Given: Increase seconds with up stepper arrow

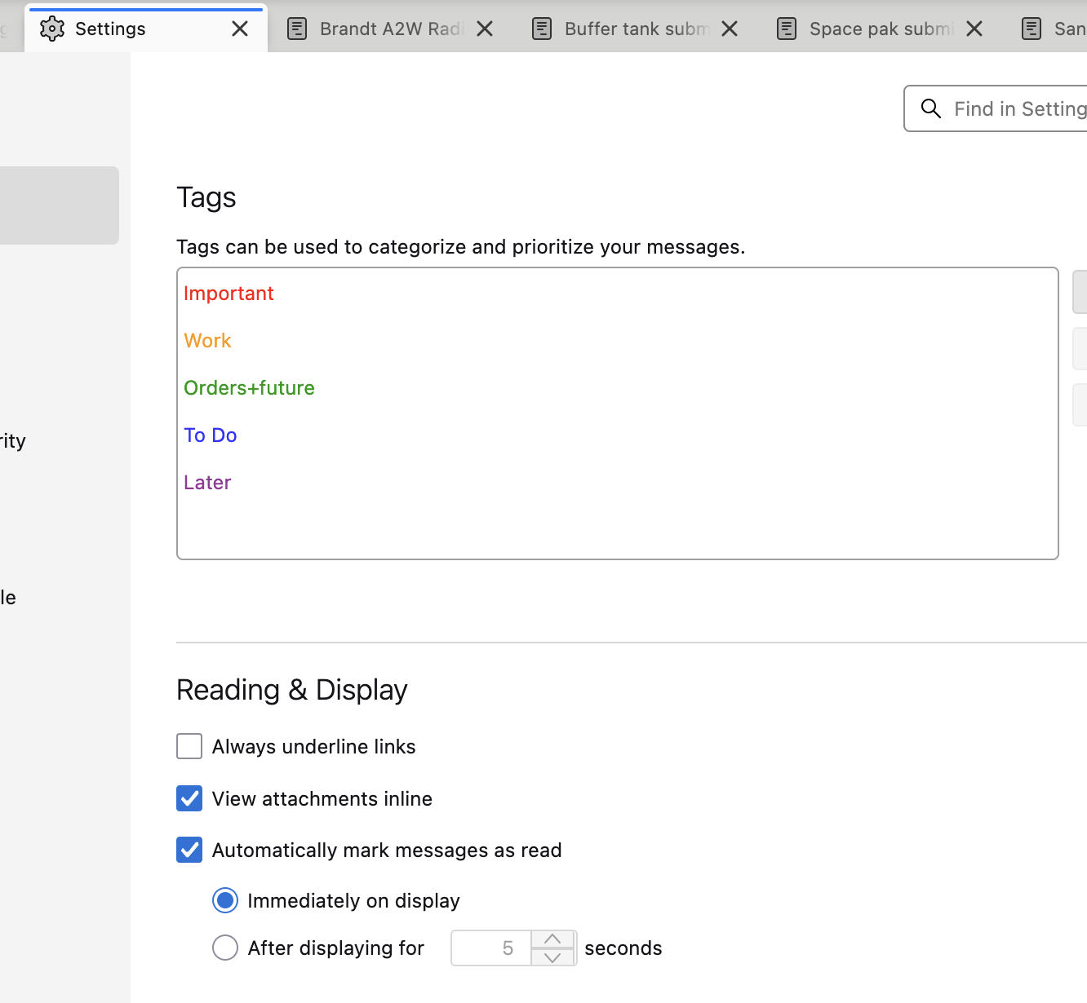Looking at the screenshot, I should (552, 939).
